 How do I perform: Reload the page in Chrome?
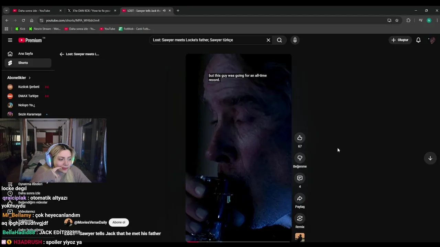click(23, 20)
